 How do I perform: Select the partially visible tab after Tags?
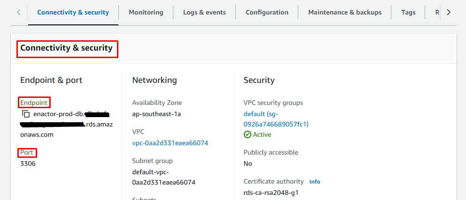(x=437, y=12)
